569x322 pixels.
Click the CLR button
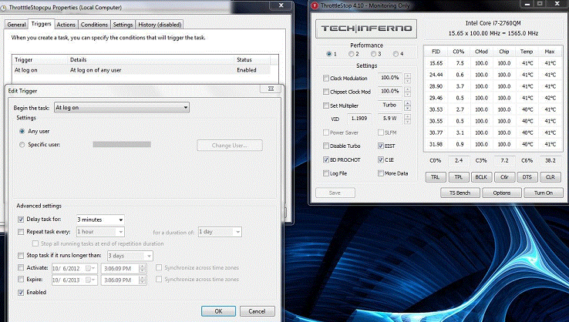pyautogui.click(x=550, y=177)
